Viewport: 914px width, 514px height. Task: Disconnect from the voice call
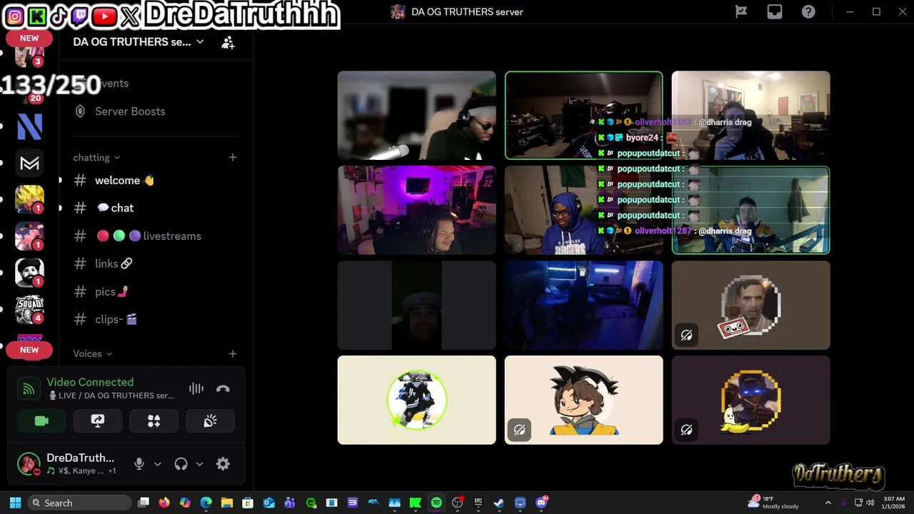[223, 389]
